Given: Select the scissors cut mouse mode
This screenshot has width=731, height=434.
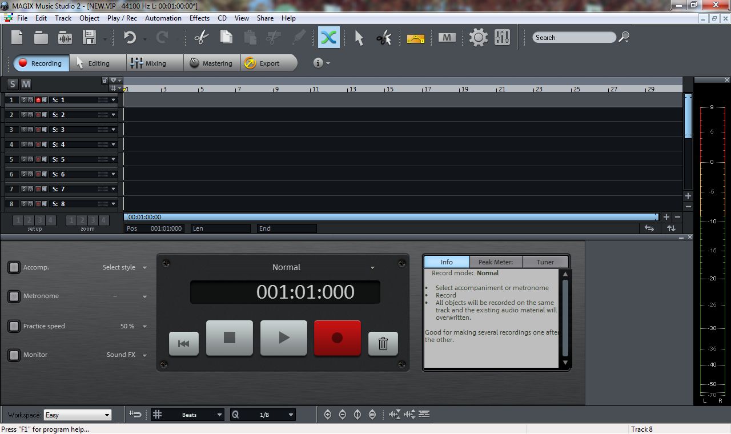Looking at the screenshot, I should click(x=384, y=38).
